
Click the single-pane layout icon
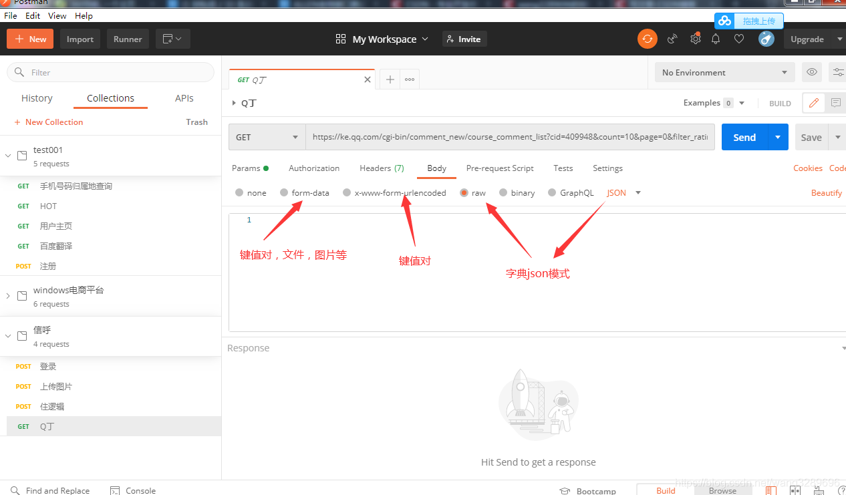click(x=771, y=490)
